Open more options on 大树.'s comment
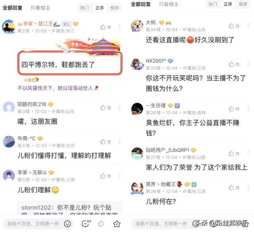 248,26
